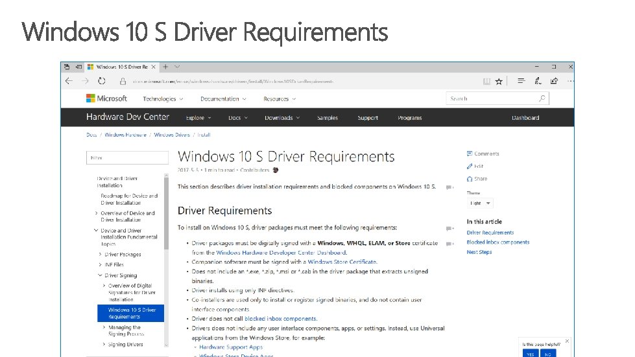
Task: Show tab previews chevron
Action: pos(177,67)
